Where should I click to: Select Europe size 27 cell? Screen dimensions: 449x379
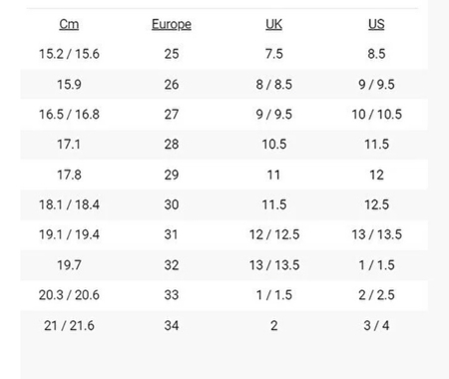[172, 115]
